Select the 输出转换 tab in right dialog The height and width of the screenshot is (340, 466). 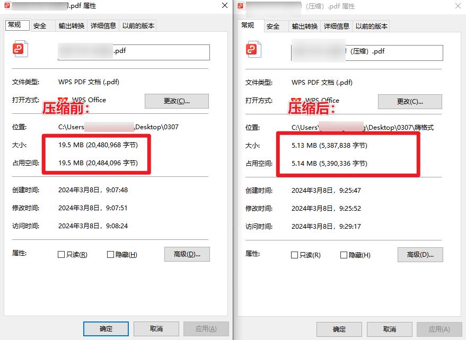point(305,26)
